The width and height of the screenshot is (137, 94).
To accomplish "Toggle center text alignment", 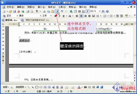I will (x=81, y=16).
